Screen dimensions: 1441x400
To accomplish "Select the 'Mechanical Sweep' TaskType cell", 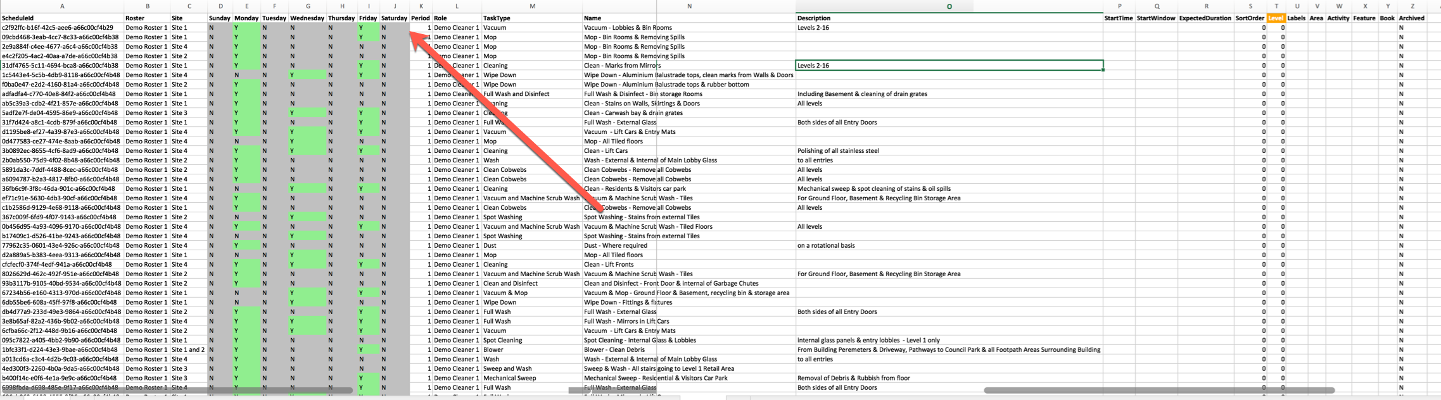I will [509, 378].
